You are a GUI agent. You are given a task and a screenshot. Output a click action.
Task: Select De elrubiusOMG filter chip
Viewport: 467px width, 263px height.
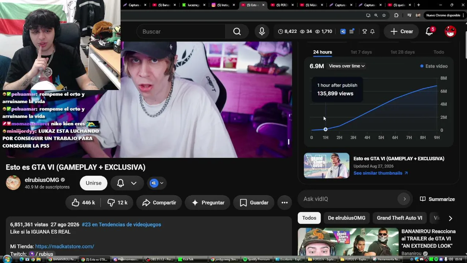[346, 218]
